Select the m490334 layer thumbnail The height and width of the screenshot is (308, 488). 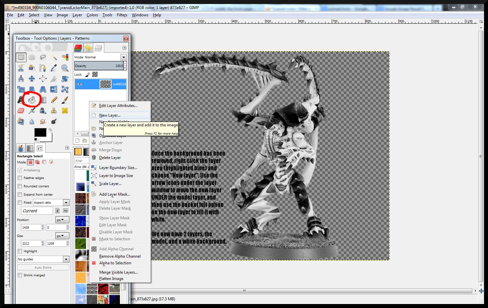(106, 84)
